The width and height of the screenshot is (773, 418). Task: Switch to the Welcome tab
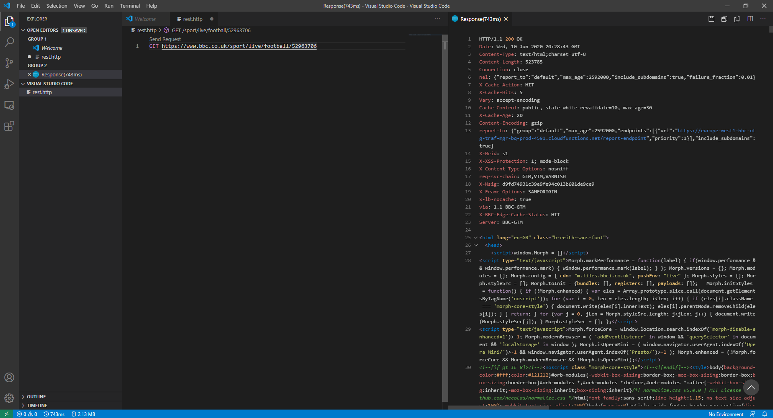[x=145, y=19]
